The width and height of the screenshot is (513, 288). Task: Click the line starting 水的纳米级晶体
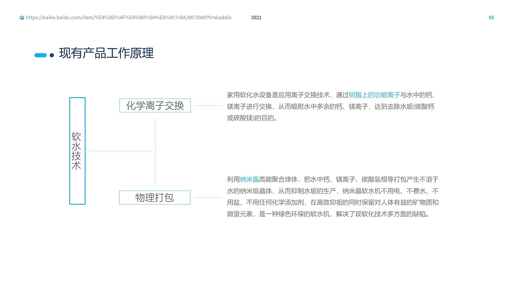point(333,191)
